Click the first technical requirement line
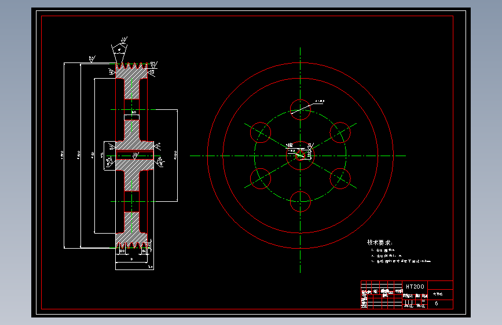 (383, 250)
